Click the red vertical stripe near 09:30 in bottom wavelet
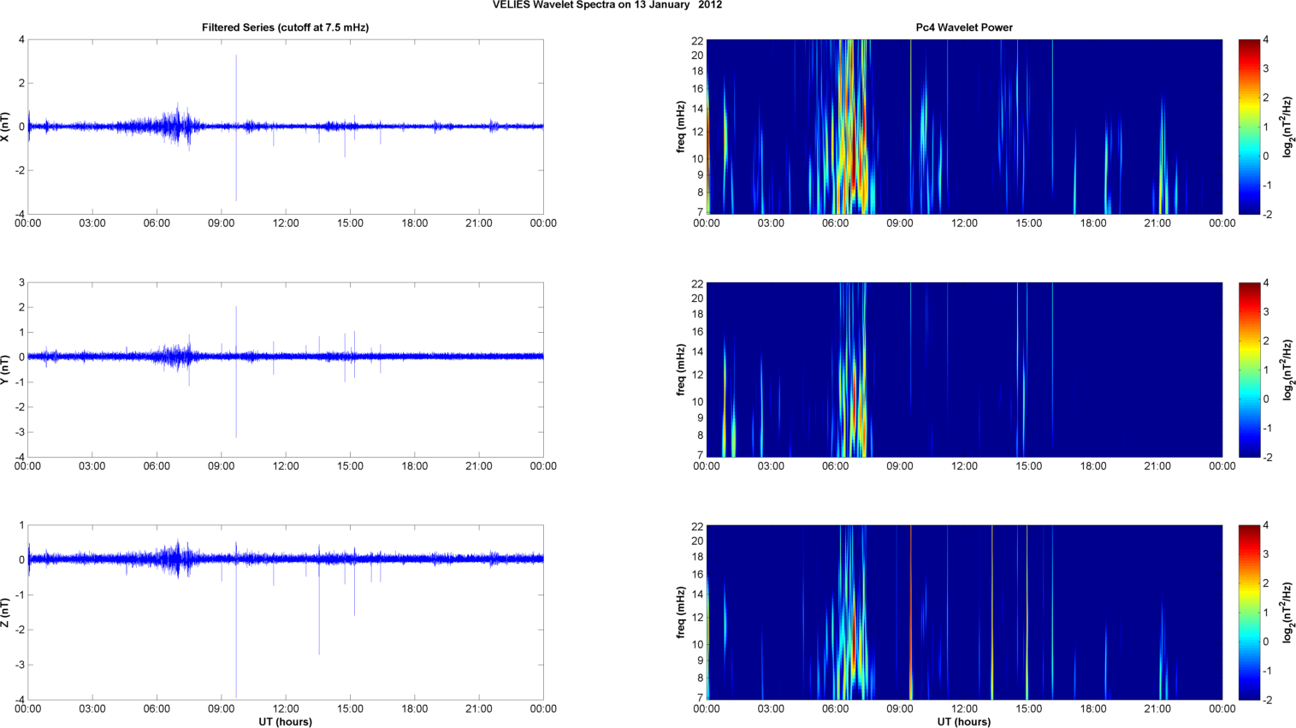Viewport: 1296px width, 728px height. 911,613
